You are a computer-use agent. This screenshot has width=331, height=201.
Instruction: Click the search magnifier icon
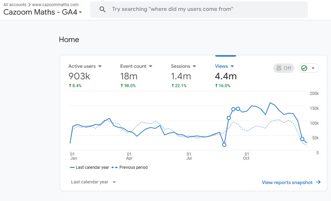102,9
